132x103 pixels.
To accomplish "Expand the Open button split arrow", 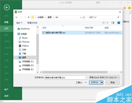I will (x=102, y=83).
